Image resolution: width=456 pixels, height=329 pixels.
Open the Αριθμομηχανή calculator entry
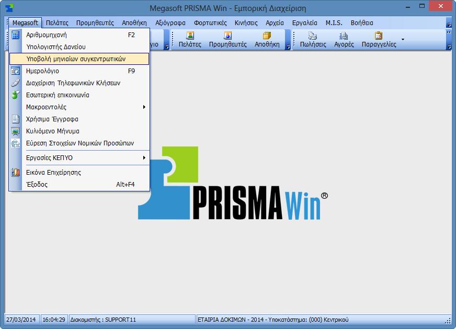(x=79, y=35)
